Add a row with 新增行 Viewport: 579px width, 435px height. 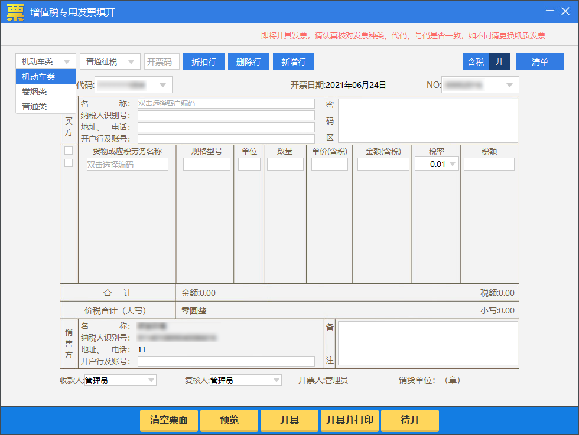pos(294,62)
